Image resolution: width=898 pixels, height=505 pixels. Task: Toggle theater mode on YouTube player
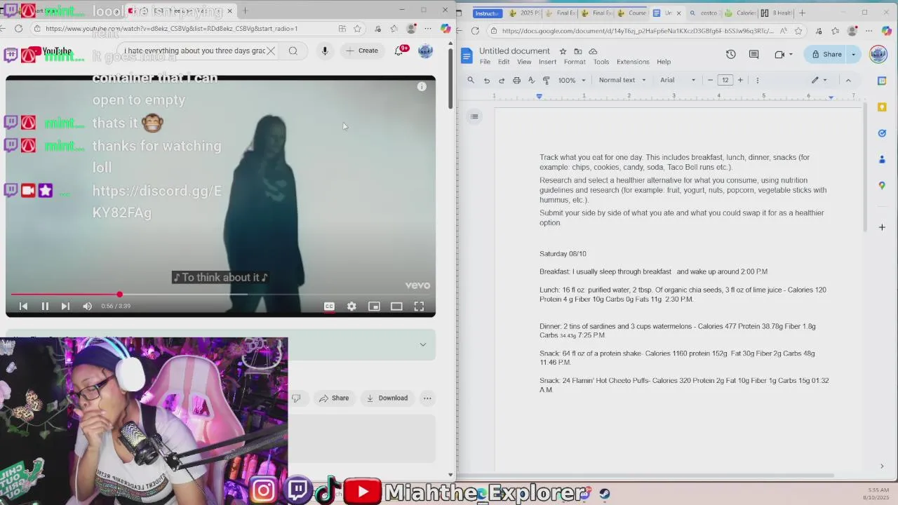(396, 306)
